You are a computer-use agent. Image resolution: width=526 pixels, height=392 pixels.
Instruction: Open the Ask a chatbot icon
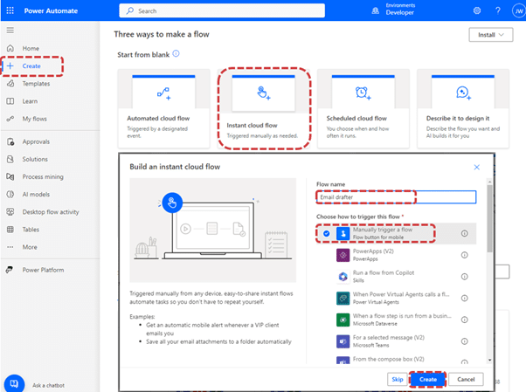(14, 383)
